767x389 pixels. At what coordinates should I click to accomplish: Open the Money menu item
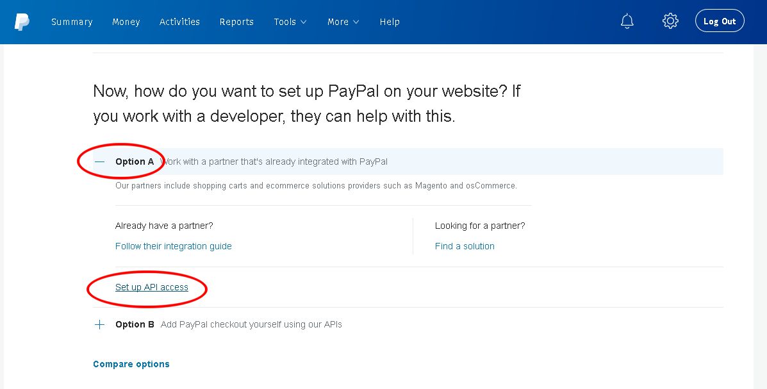[x=126, y=22]
